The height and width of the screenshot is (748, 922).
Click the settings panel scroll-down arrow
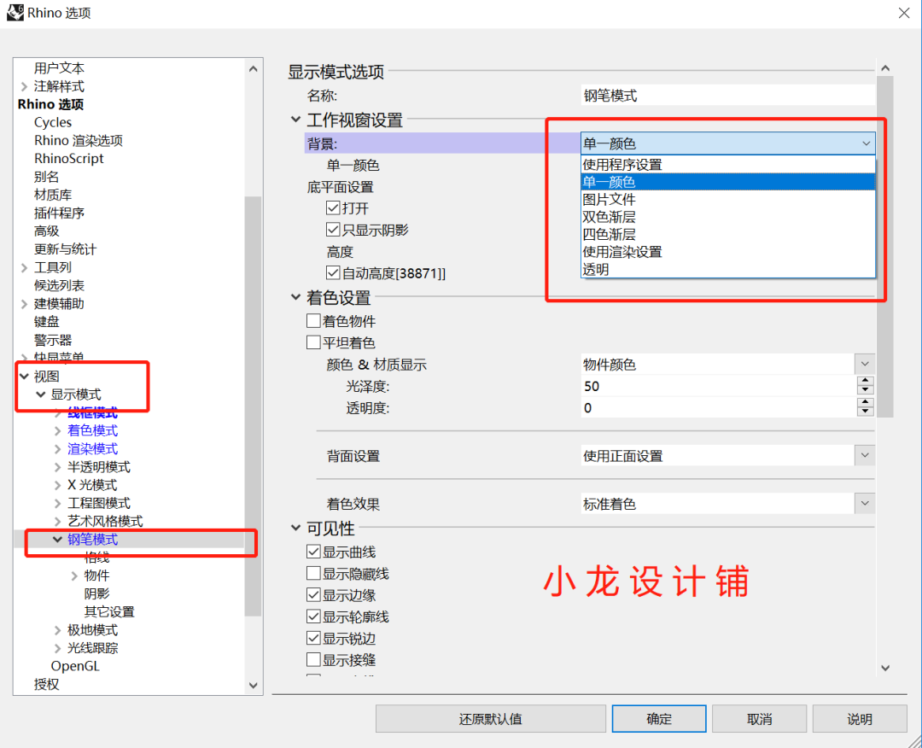click(885, 668)
